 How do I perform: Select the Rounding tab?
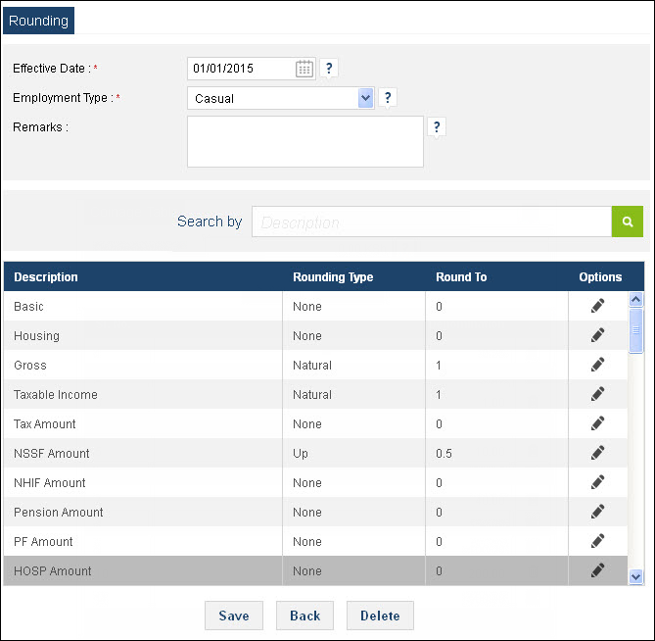38,21
